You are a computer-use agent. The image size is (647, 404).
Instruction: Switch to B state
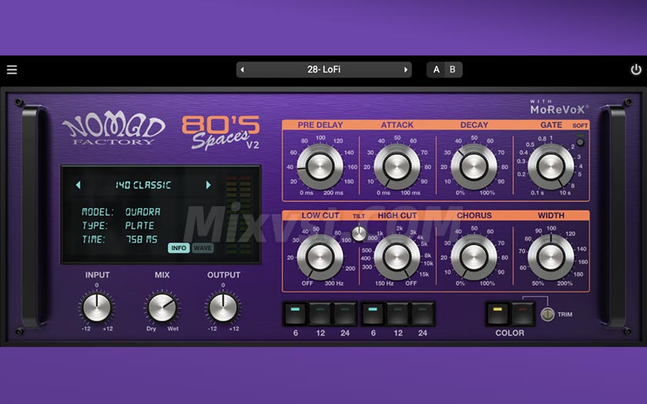[453, 70]
